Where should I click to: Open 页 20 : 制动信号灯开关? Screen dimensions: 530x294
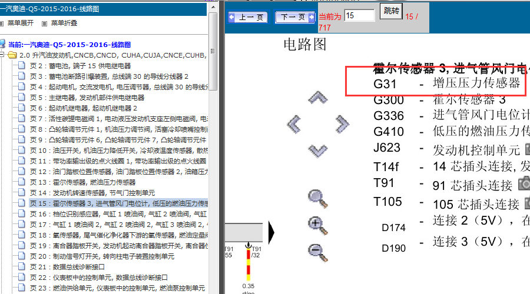[x=102, y=256]
